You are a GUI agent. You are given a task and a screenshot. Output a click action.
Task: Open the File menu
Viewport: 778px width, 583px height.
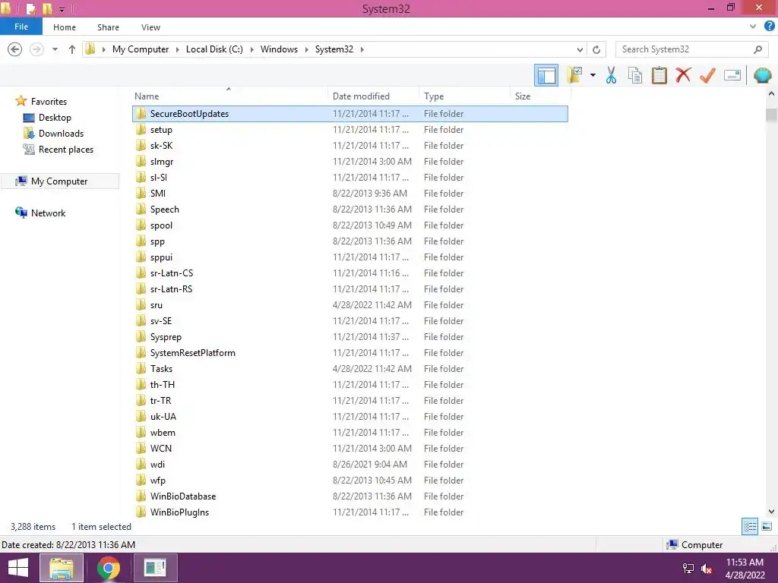[x=21, y=27]
